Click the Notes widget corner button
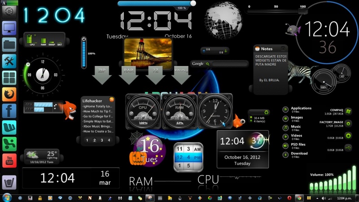 coord(283,48)
